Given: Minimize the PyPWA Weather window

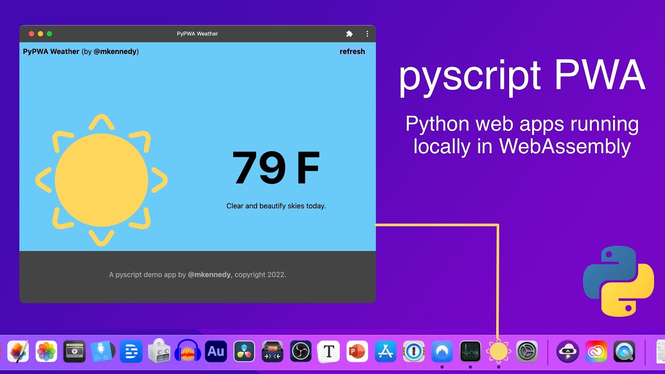Looking at the screenshot, I should tap(41, 34).
